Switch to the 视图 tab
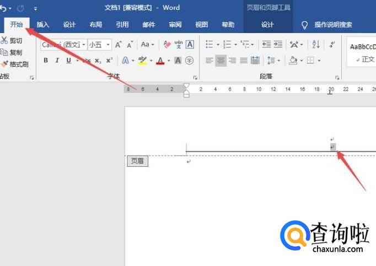 point(201,24)
